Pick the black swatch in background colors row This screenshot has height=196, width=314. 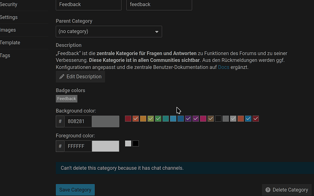tap(218, 119)
